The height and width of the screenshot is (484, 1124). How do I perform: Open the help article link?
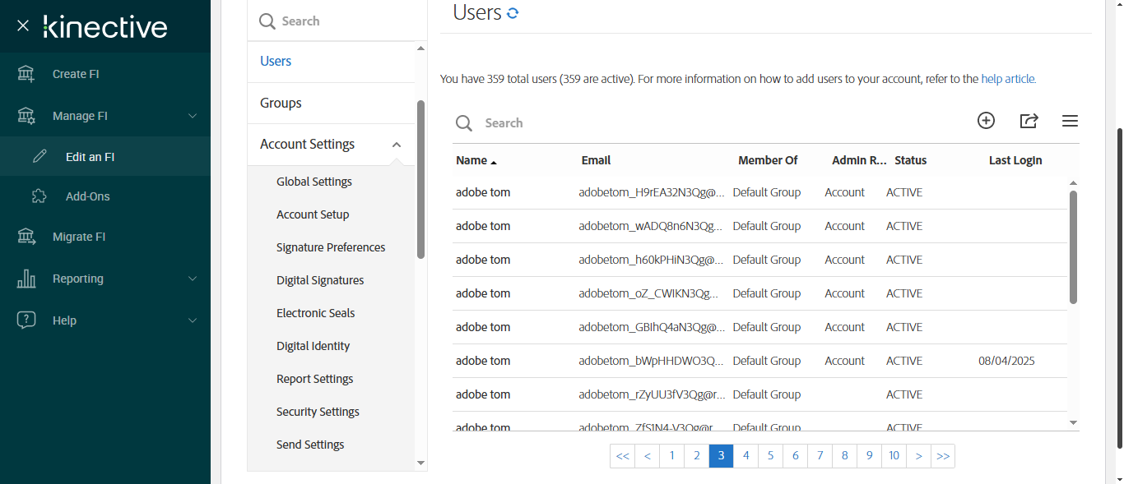[1008, 79]
